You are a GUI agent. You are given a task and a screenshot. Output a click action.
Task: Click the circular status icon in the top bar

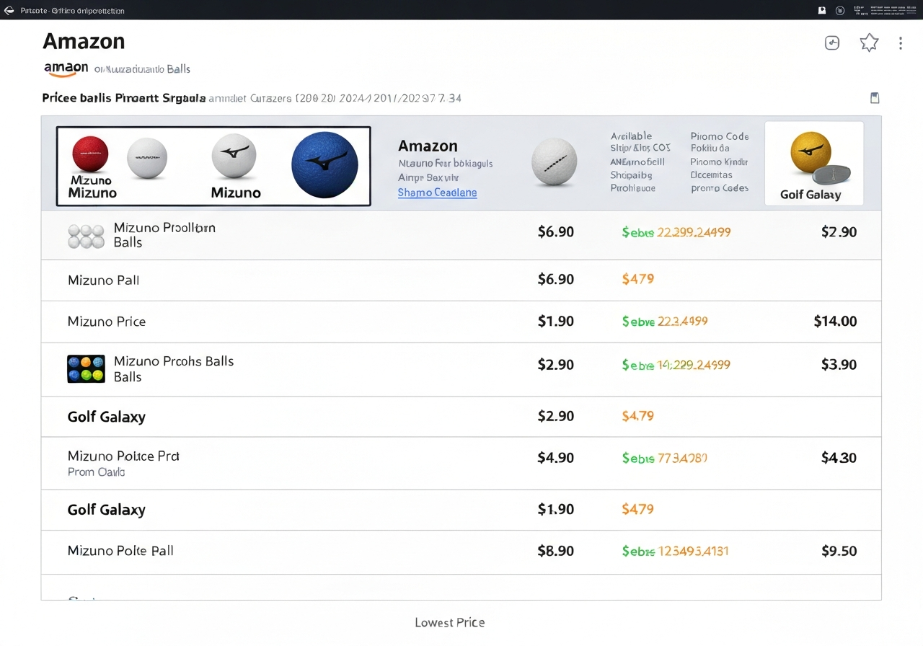click(839, 10)
